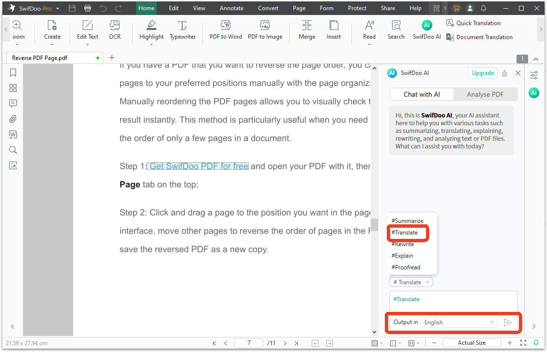Open the Protect tab
Image resolution: width=547 pixels, height=352 pixels.
click(357, 8)
